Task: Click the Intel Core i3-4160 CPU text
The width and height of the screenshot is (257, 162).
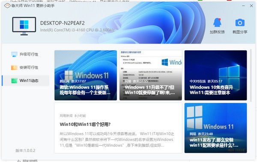Action: pos(78,30)
